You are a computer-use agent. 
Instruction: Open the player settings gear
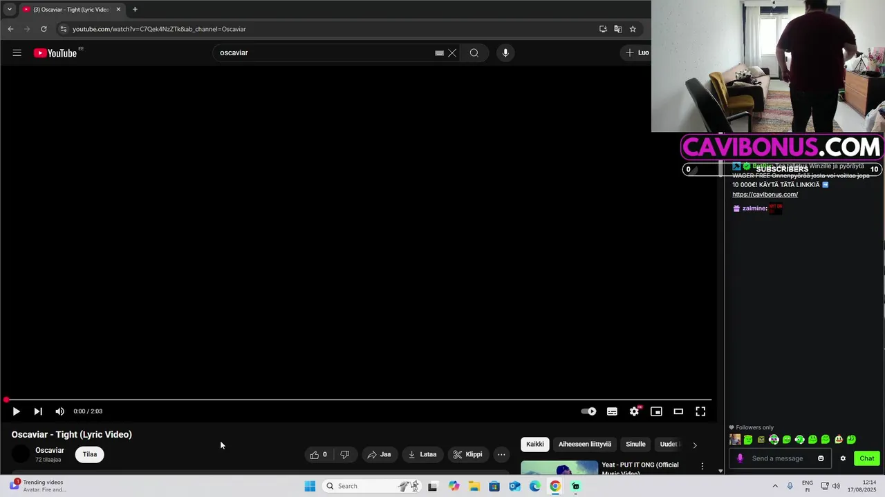[x=634, y=411]
